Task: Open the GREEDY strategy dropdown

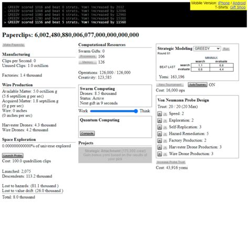Action: click(207, 48)
